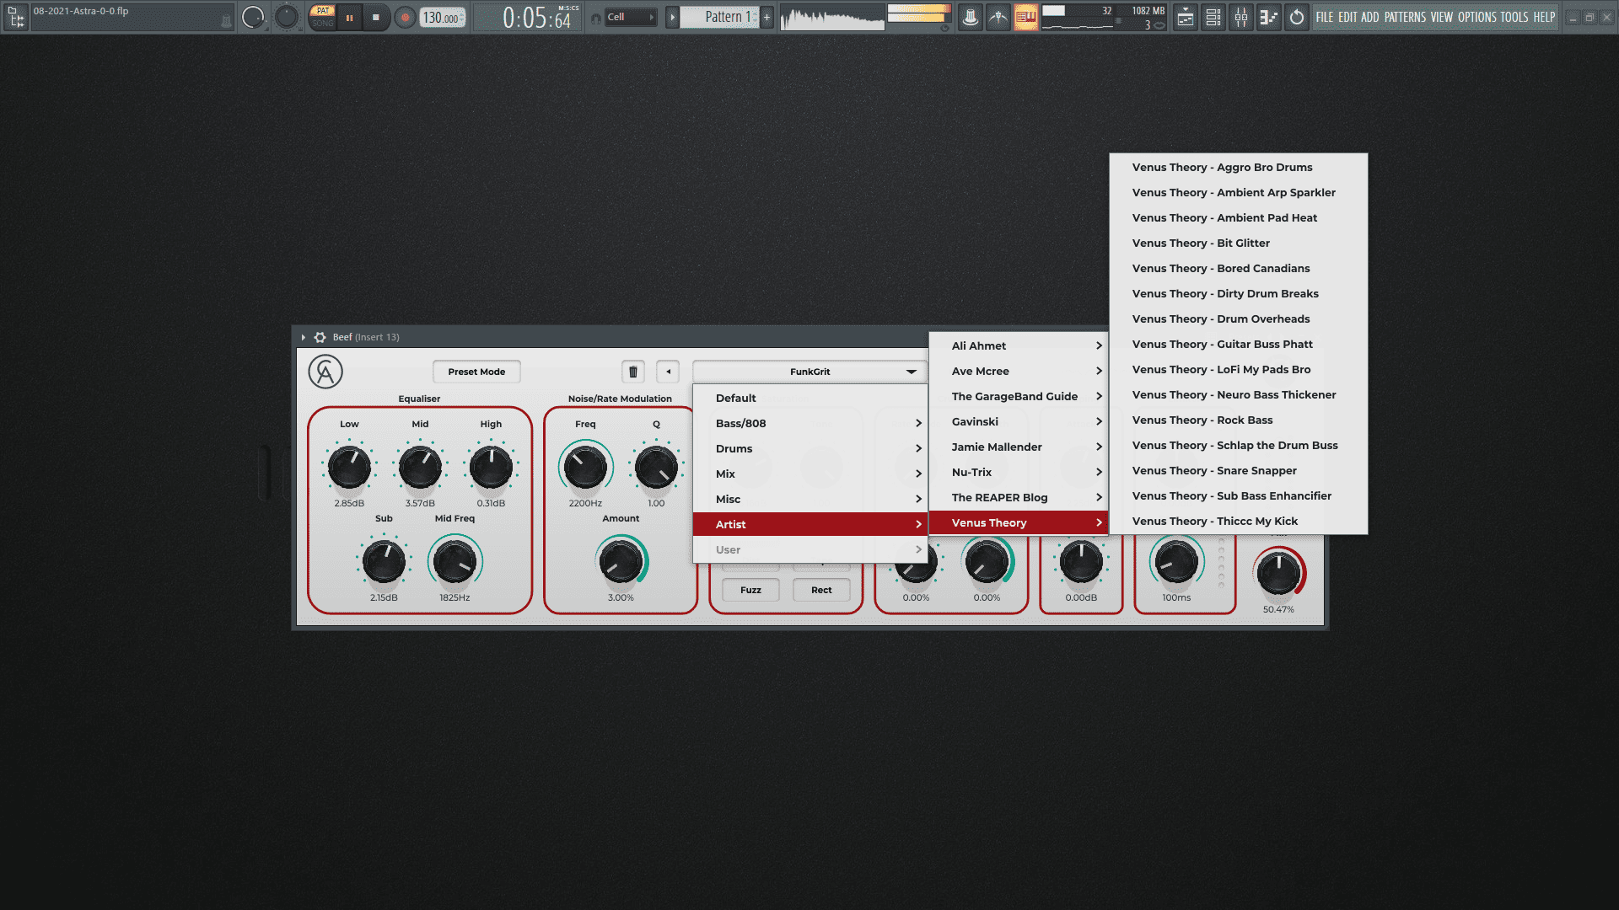
Task: Open the Pattern 1 selector
Action: 719,17
